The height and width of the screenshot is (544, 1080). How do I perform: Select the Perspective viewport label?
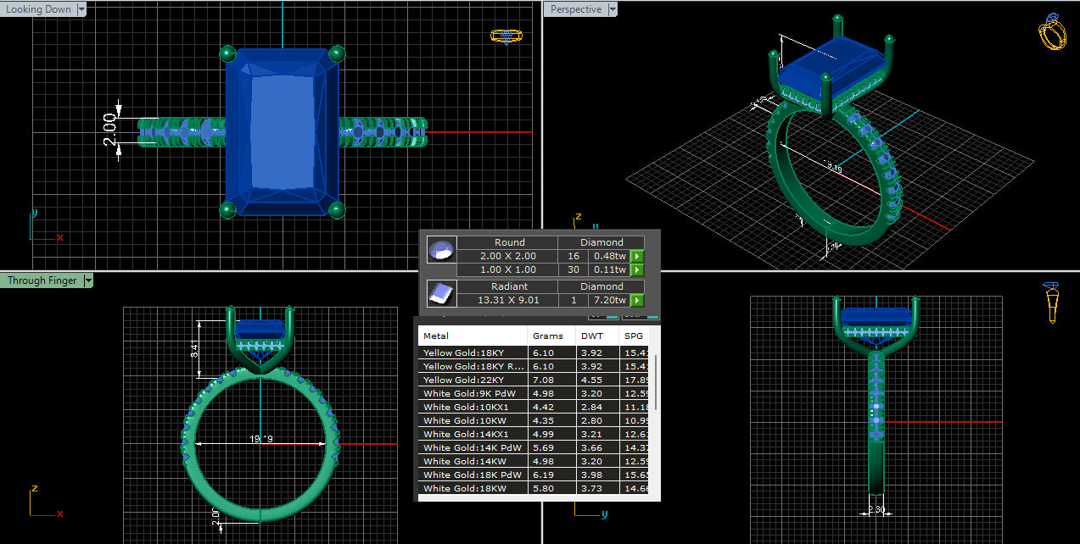click(x=576, y=9)
